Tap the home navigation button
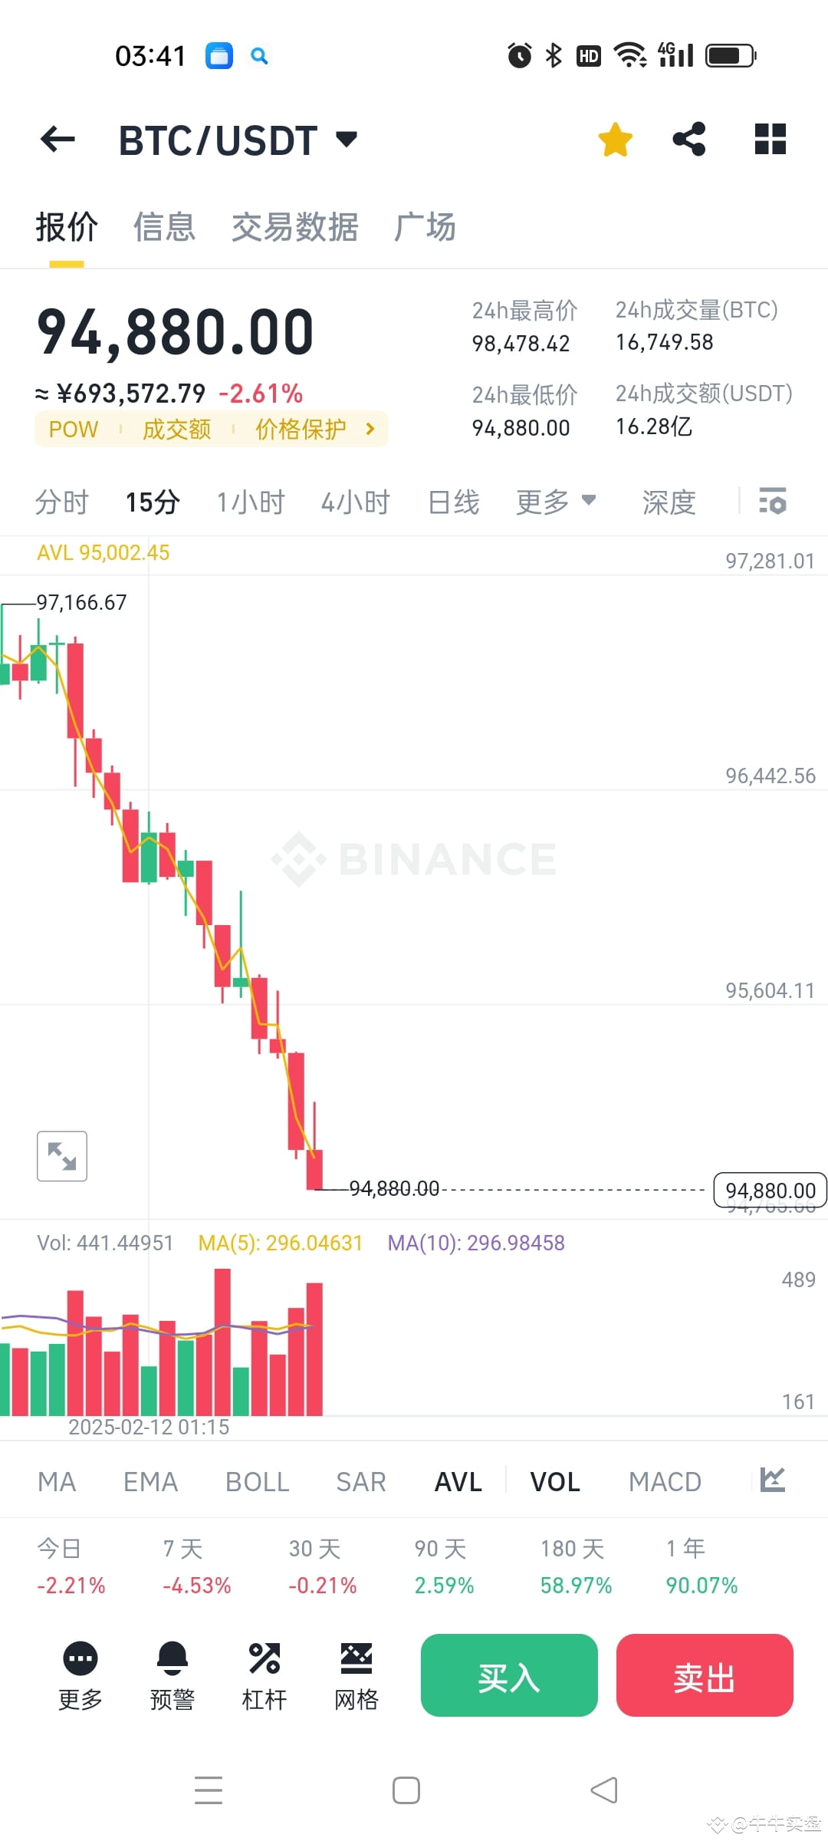This screenshot has height=1841, width=828. click(406, 1790)
